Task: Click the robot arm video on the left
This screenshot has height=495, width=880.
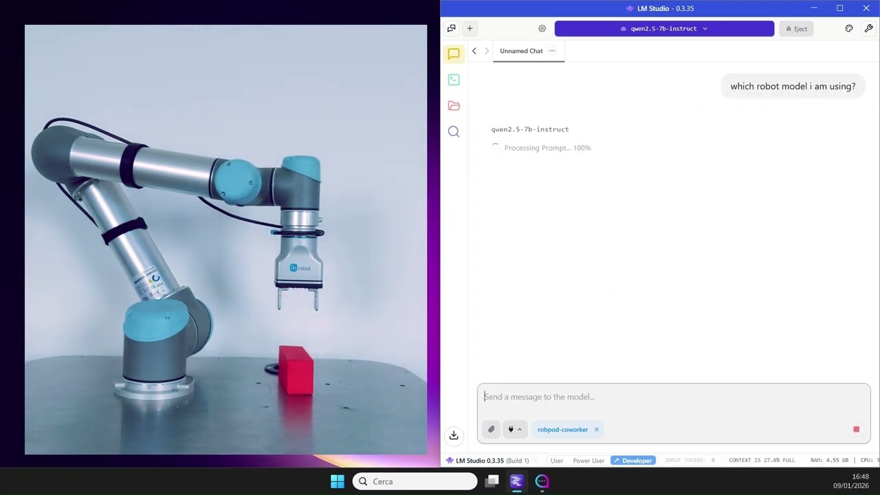Action: (x=225, y=240)
